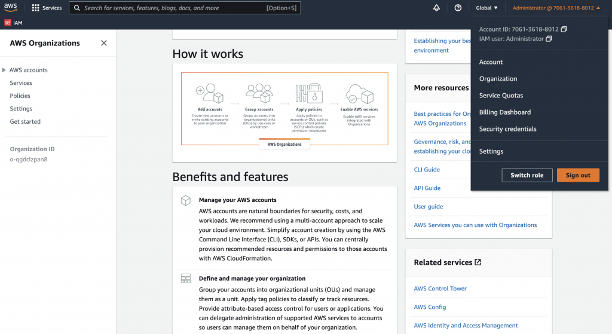This screenshot has height=334, width=612.
Task: Click the Group accounts diagram icon
Action: coord(259,93)
